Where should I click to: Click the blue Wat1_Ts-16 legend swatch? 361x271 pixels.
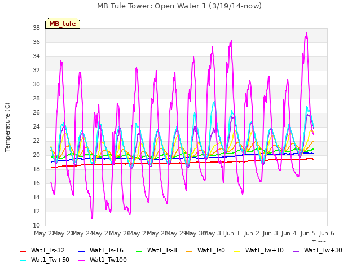pyautogui.click(x=81, y=251)
